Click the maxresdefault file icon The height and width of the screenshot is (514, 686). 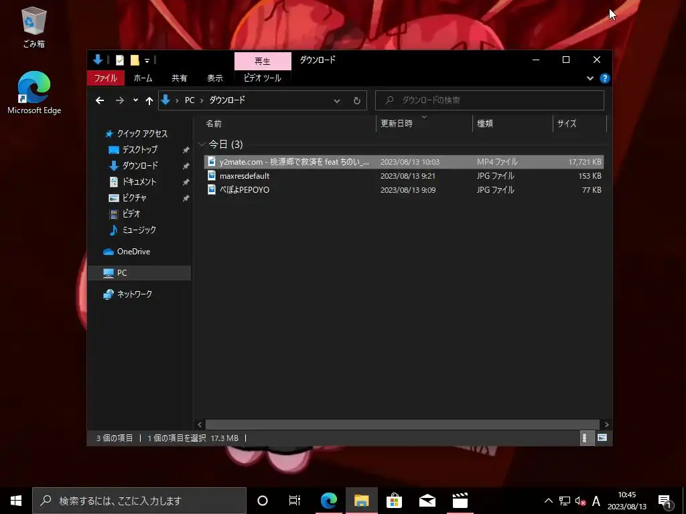coord(212,176)
